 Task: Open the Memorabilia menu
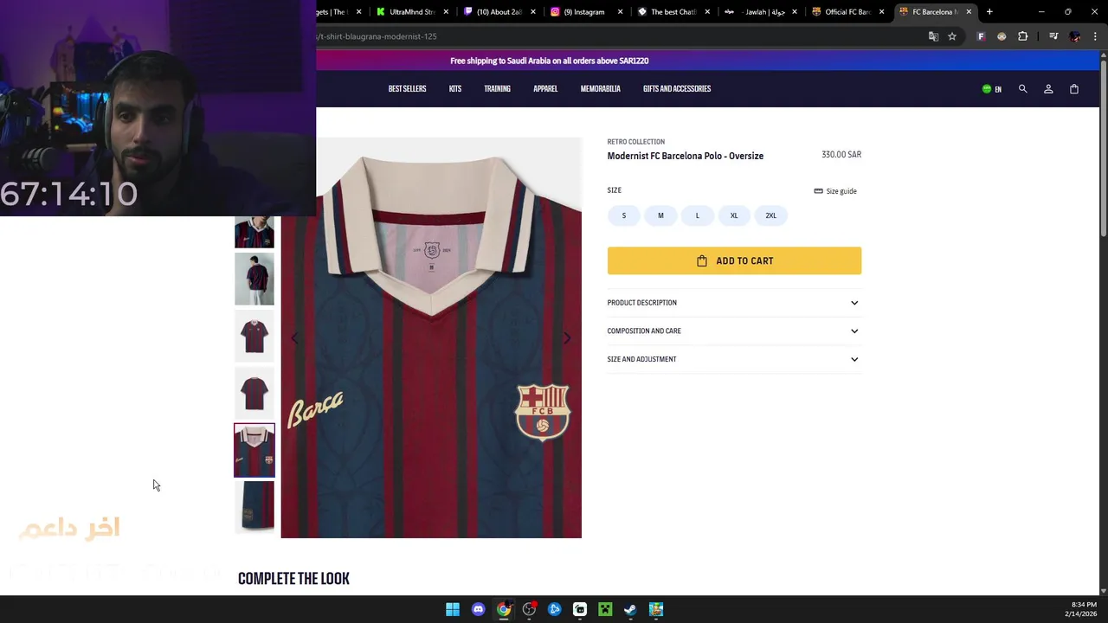click(x=600, y=89)
